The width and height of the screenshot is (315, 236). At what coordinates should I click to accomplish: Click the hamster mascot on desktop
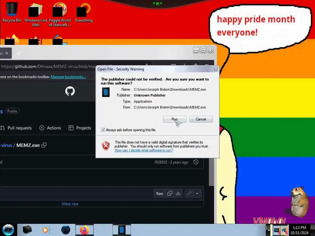(x=299, y=202)
